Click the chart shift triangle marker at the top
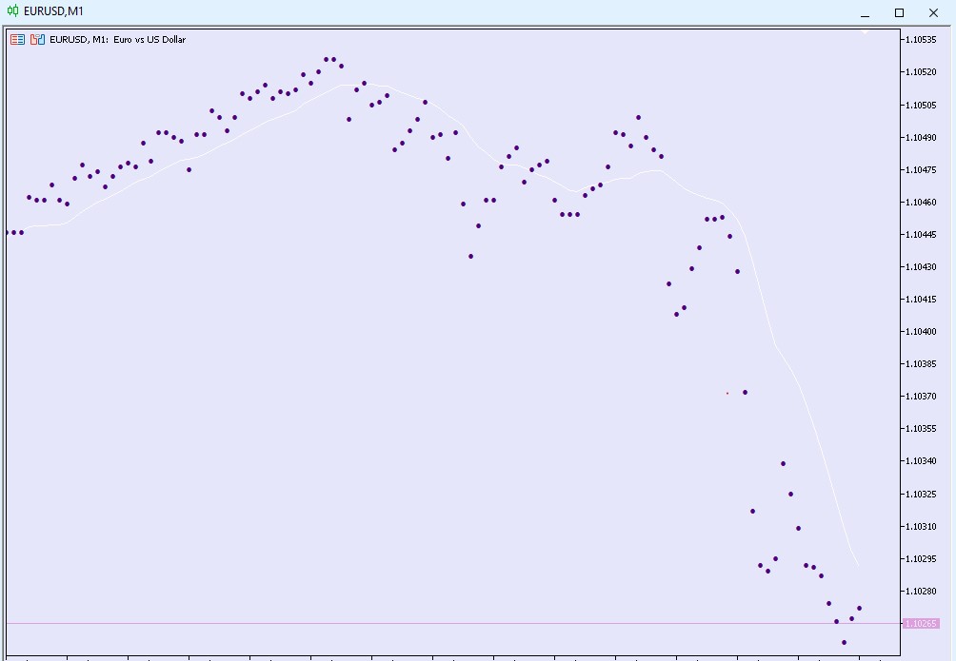This screenshot has height=661, width=956. point(865,31)
